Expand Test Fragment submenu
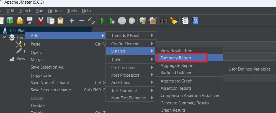 [131, 91]
